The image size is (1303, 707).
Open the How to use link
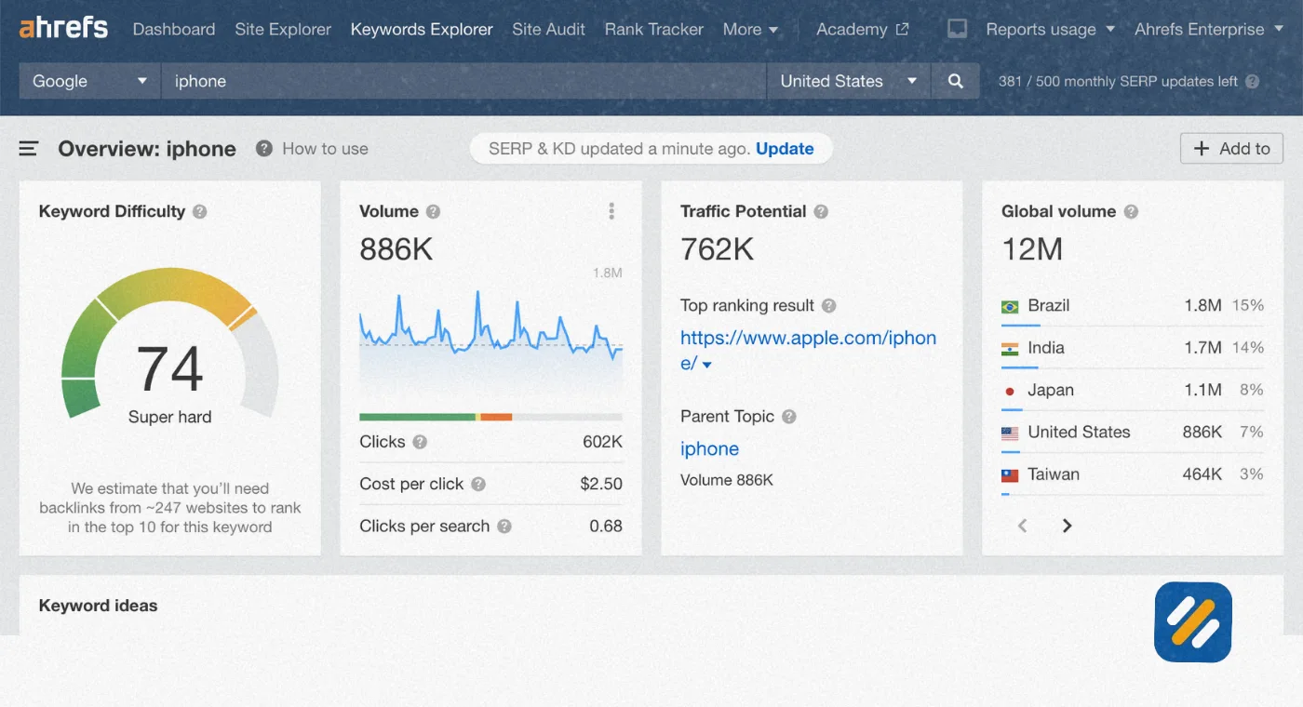click(x=325, y=149)
